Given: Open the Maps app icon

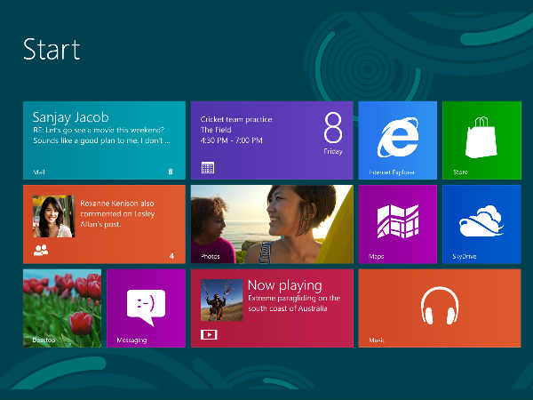Looking at the screenshot, I should click(x=397, y=221).
